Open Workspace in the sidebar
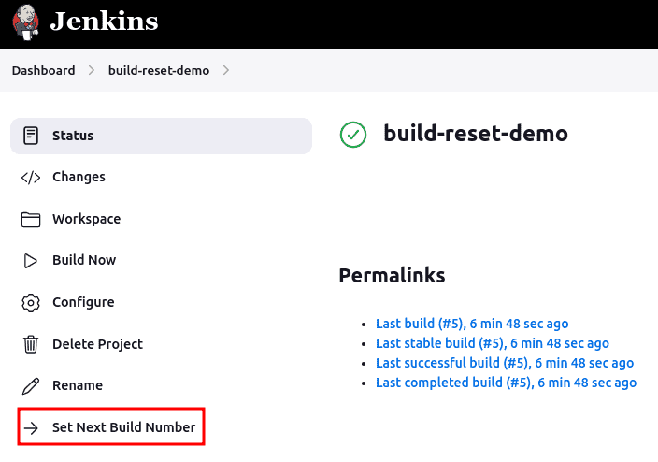Screen dimensions: 658x462 (86, 219)
